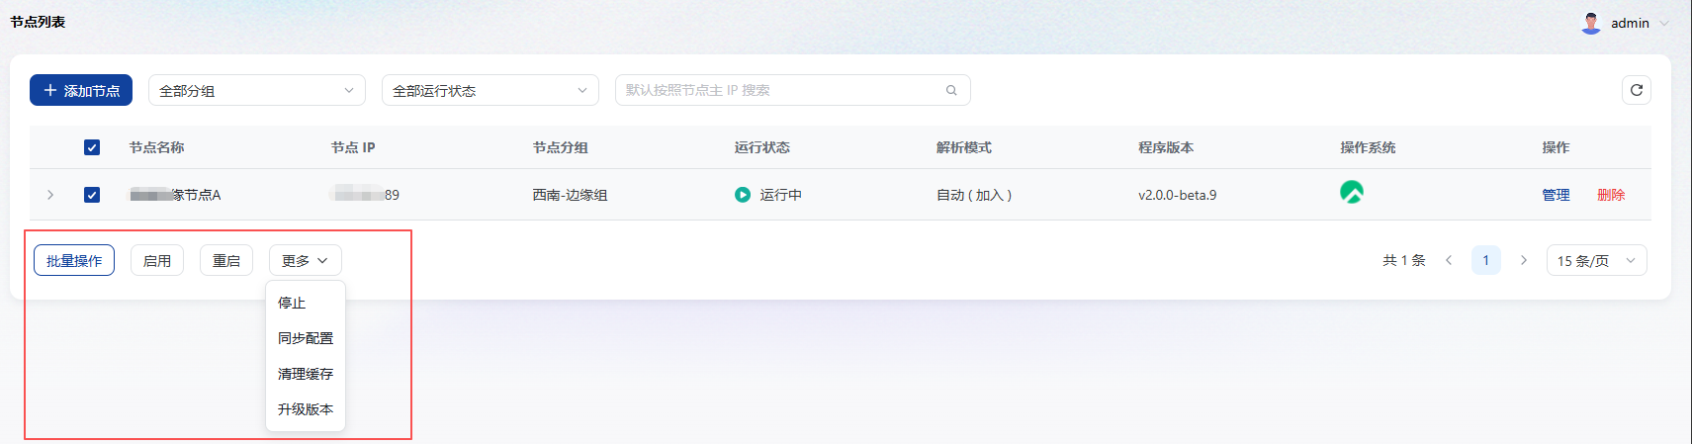Choose 清理缓存 in the dropdown menu
The width and height of the screenshot is (1692, 444).
click(306, 374)
